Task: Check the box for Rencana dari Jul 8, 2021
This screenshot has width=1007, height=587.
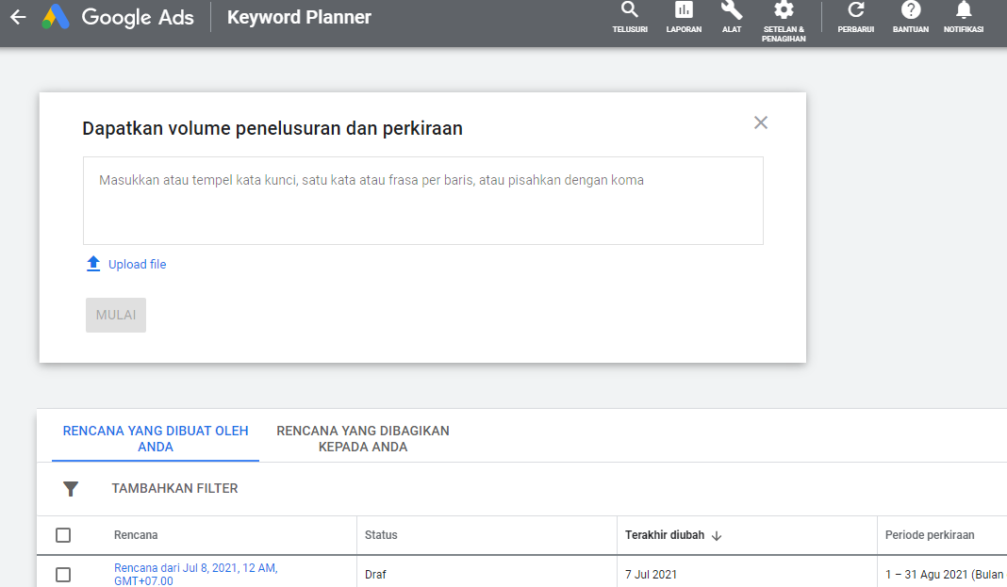Action: tap(63, 575)
